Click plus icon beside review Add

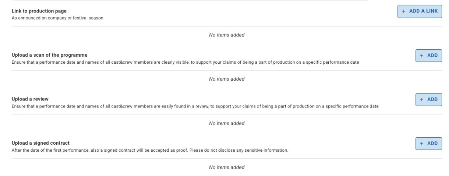coord(422,100)
